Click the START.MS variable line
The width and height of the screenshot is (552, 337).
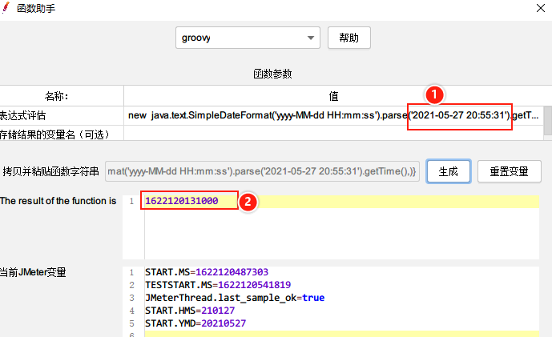207,272
